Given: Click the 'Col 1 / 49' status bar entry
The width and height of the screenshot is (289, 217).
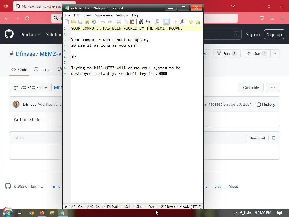Looking at the screenshot, I should [x=86, y=207].
